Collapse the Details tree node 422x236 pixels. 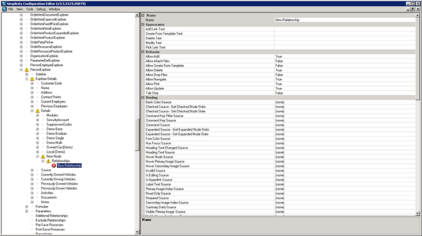(32, 111)
